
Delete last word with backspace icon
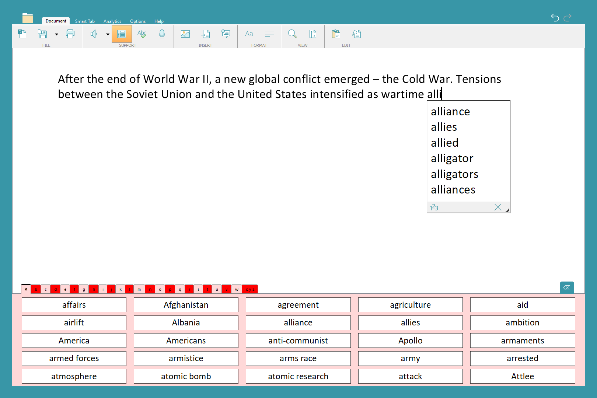pyautogui.click(x=567, y=287)
